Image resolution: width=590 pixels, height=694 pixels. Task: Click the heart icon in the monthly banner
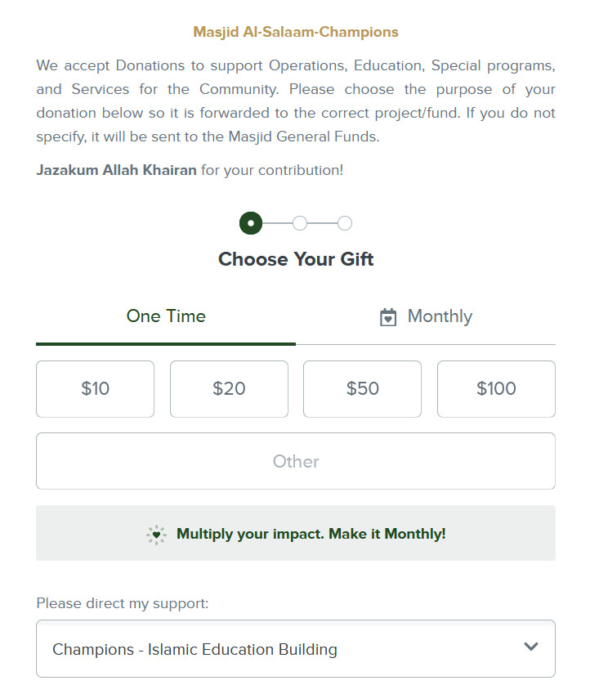coord(156,533)
